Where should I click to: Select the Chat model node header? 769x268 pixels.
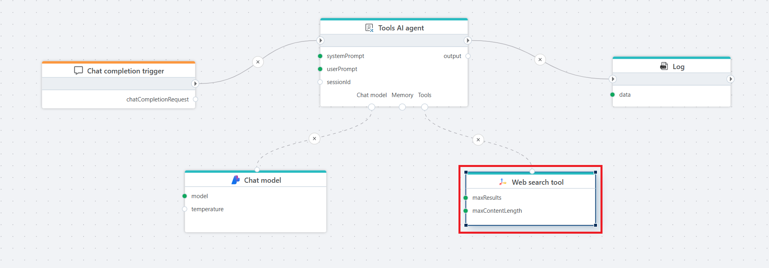coord(262,180)
